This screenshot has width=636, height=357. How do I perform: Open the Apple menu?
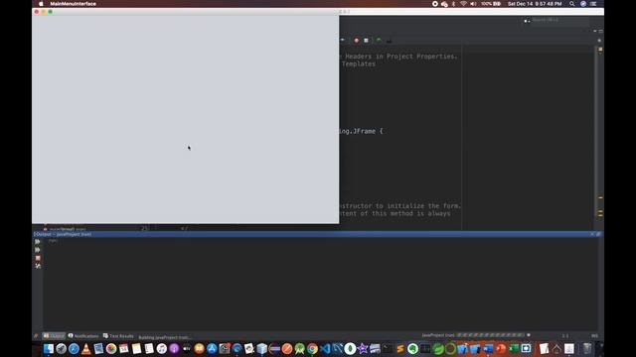(x=41, y=4)
